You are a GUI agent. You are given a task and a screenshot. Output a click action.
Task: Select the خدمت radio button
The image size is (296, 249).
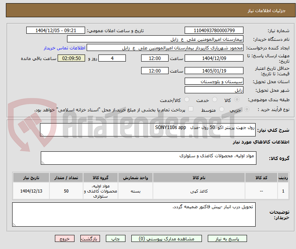[214, 100]
